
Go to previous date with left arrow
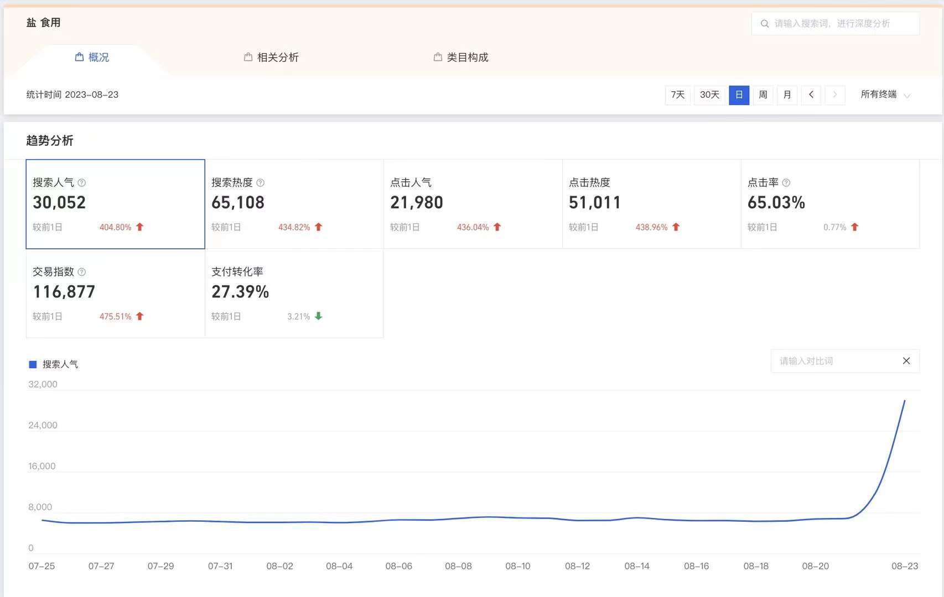(x=811, y=95)
